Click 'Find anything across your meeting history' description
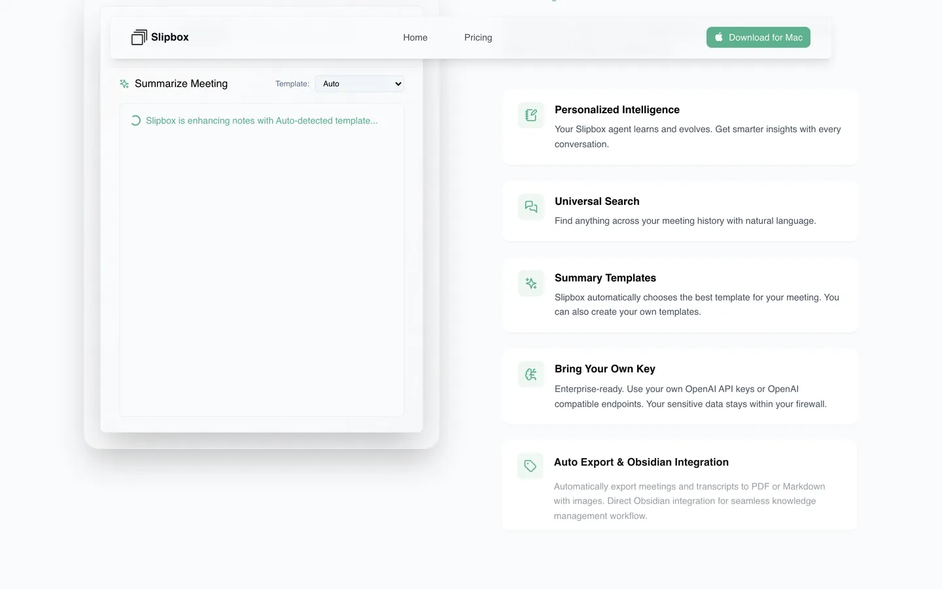 coord(686,221)
